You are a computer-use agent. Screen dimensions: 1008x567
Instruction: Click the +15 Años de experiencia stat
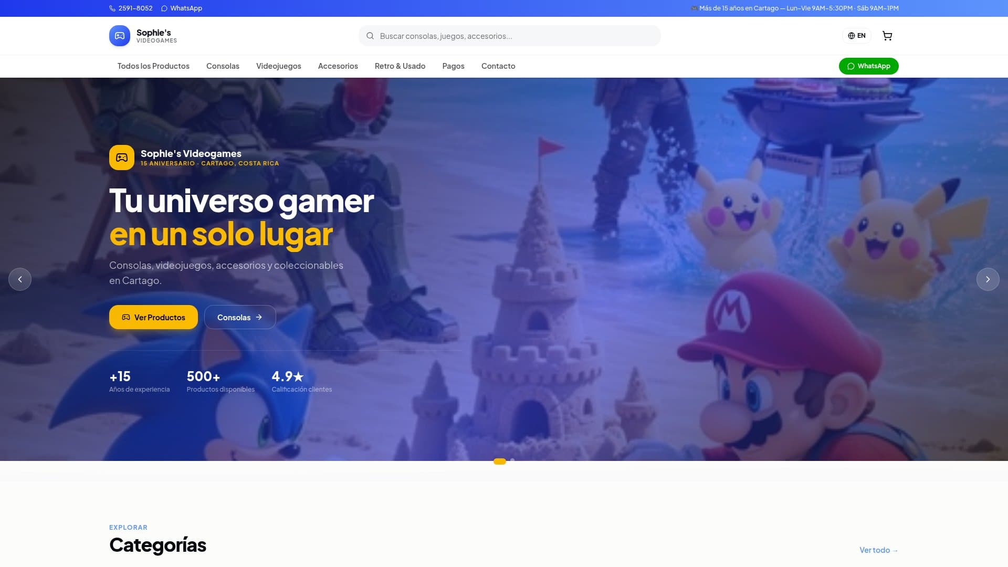(x=139, y=382)
